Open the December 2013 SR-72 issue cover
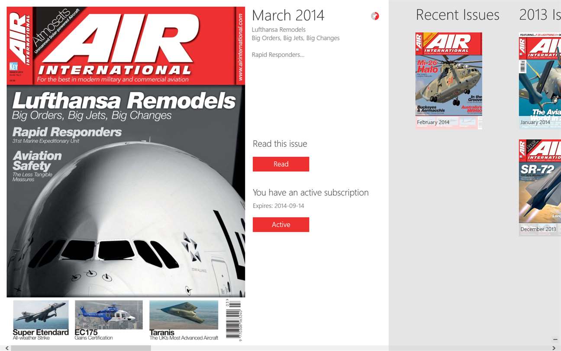 [540, 187]
